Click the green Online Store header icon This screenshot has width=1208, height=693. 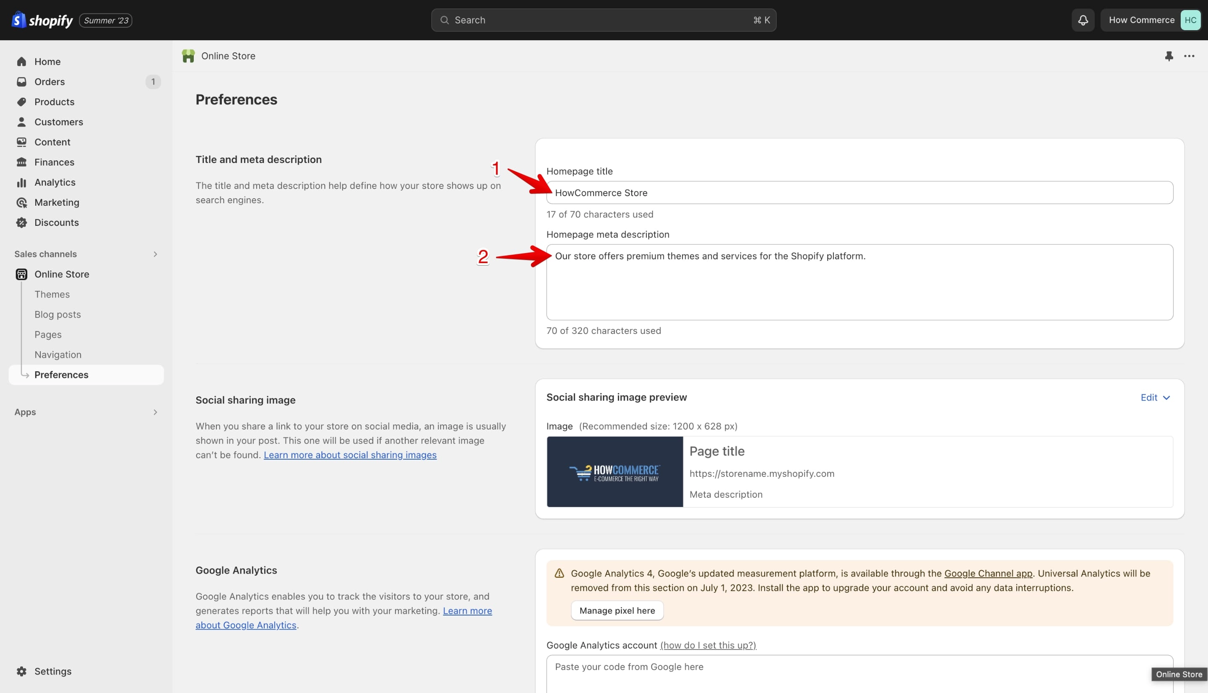click(x=188, y=56)
